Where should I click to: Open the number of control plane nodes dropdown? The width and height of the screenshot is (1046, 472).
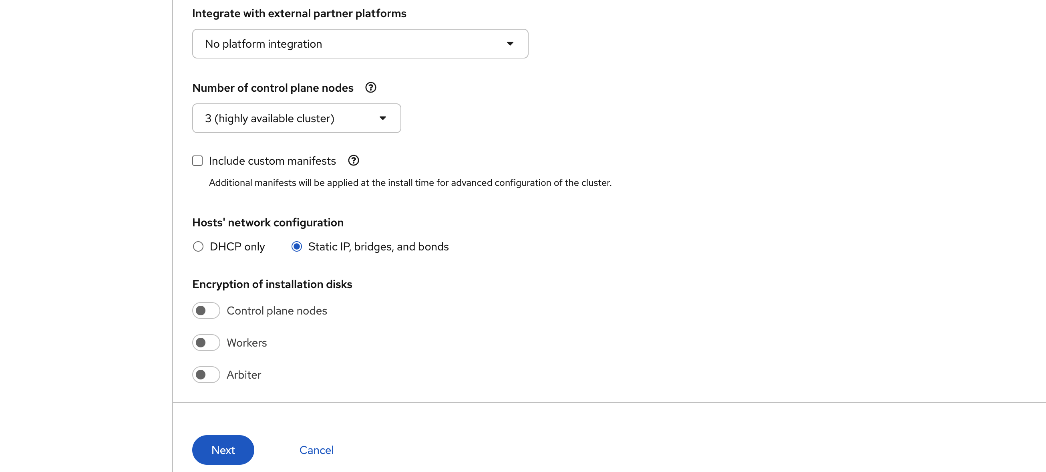[296, 118]
